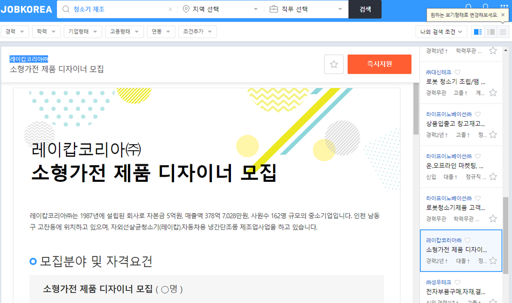Open the 조건추가 dropdown

(x=197, y=32)
